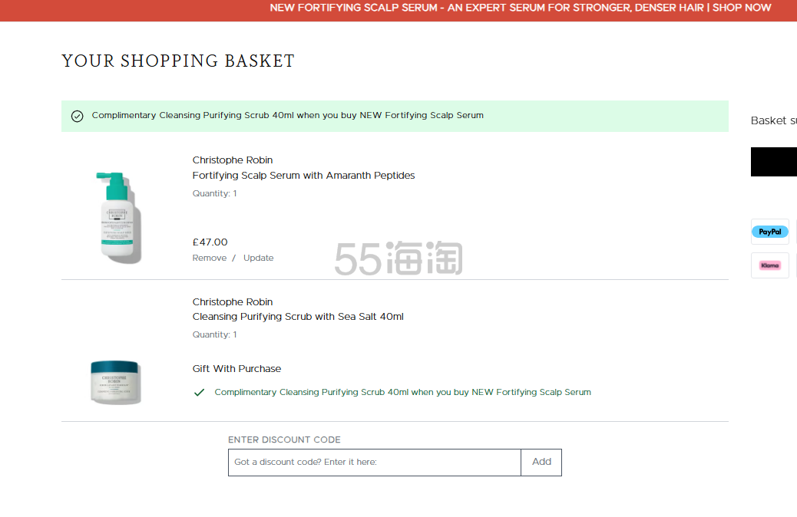Click the Shop Now promo banner at top
The image size is (797, 517).
[x=520, y=8]
